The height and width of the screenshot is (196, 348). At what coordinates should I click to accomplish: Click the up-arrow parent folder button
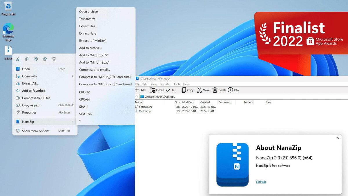point(136,97)
